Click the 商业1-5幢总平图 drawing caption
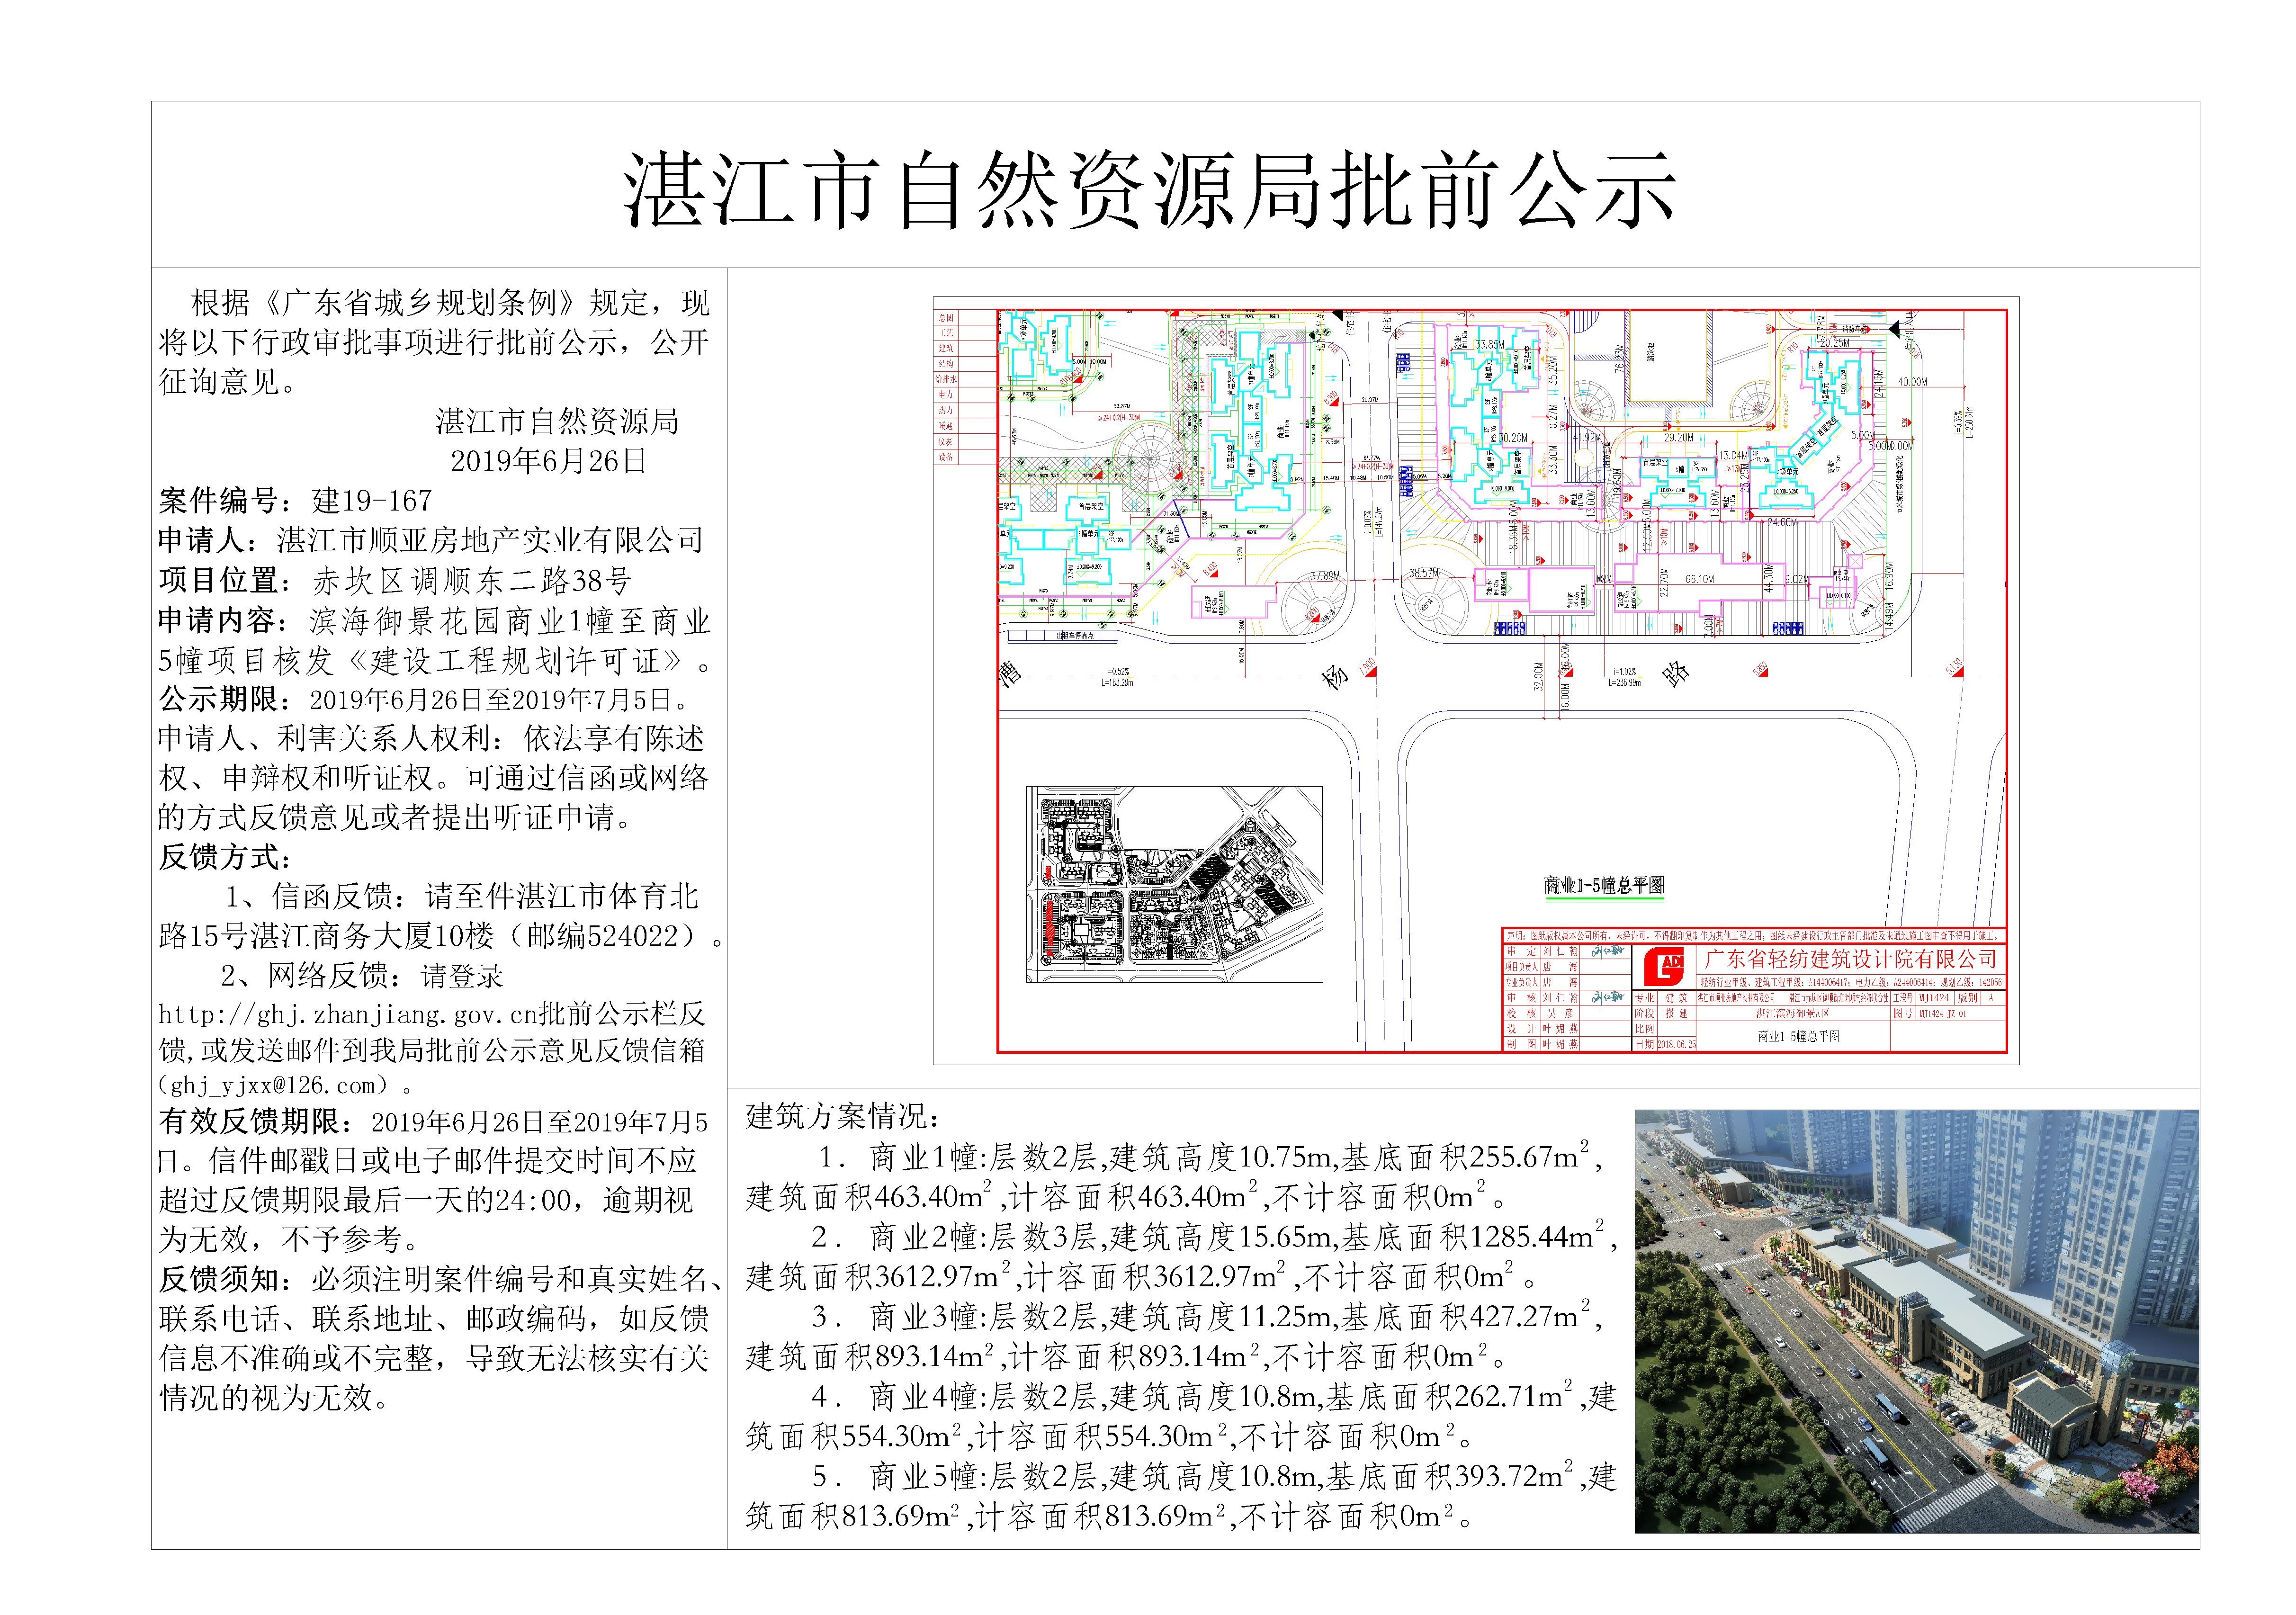Viewport: 2296px width, 1615px height. 1603,885
